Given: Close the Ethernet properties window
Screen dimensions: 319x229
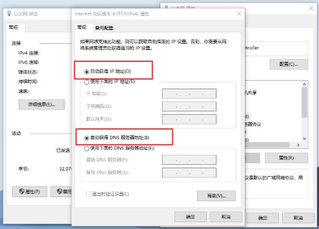Looking at the screenshot, I should [x=311, y=8].
